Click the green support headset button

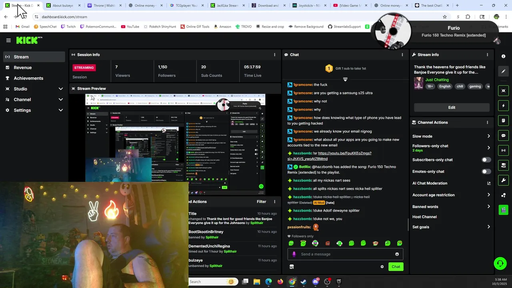500,263
